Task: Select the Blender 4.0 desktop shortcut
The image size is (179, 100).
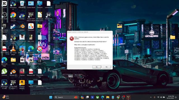Action: (13, 72)
